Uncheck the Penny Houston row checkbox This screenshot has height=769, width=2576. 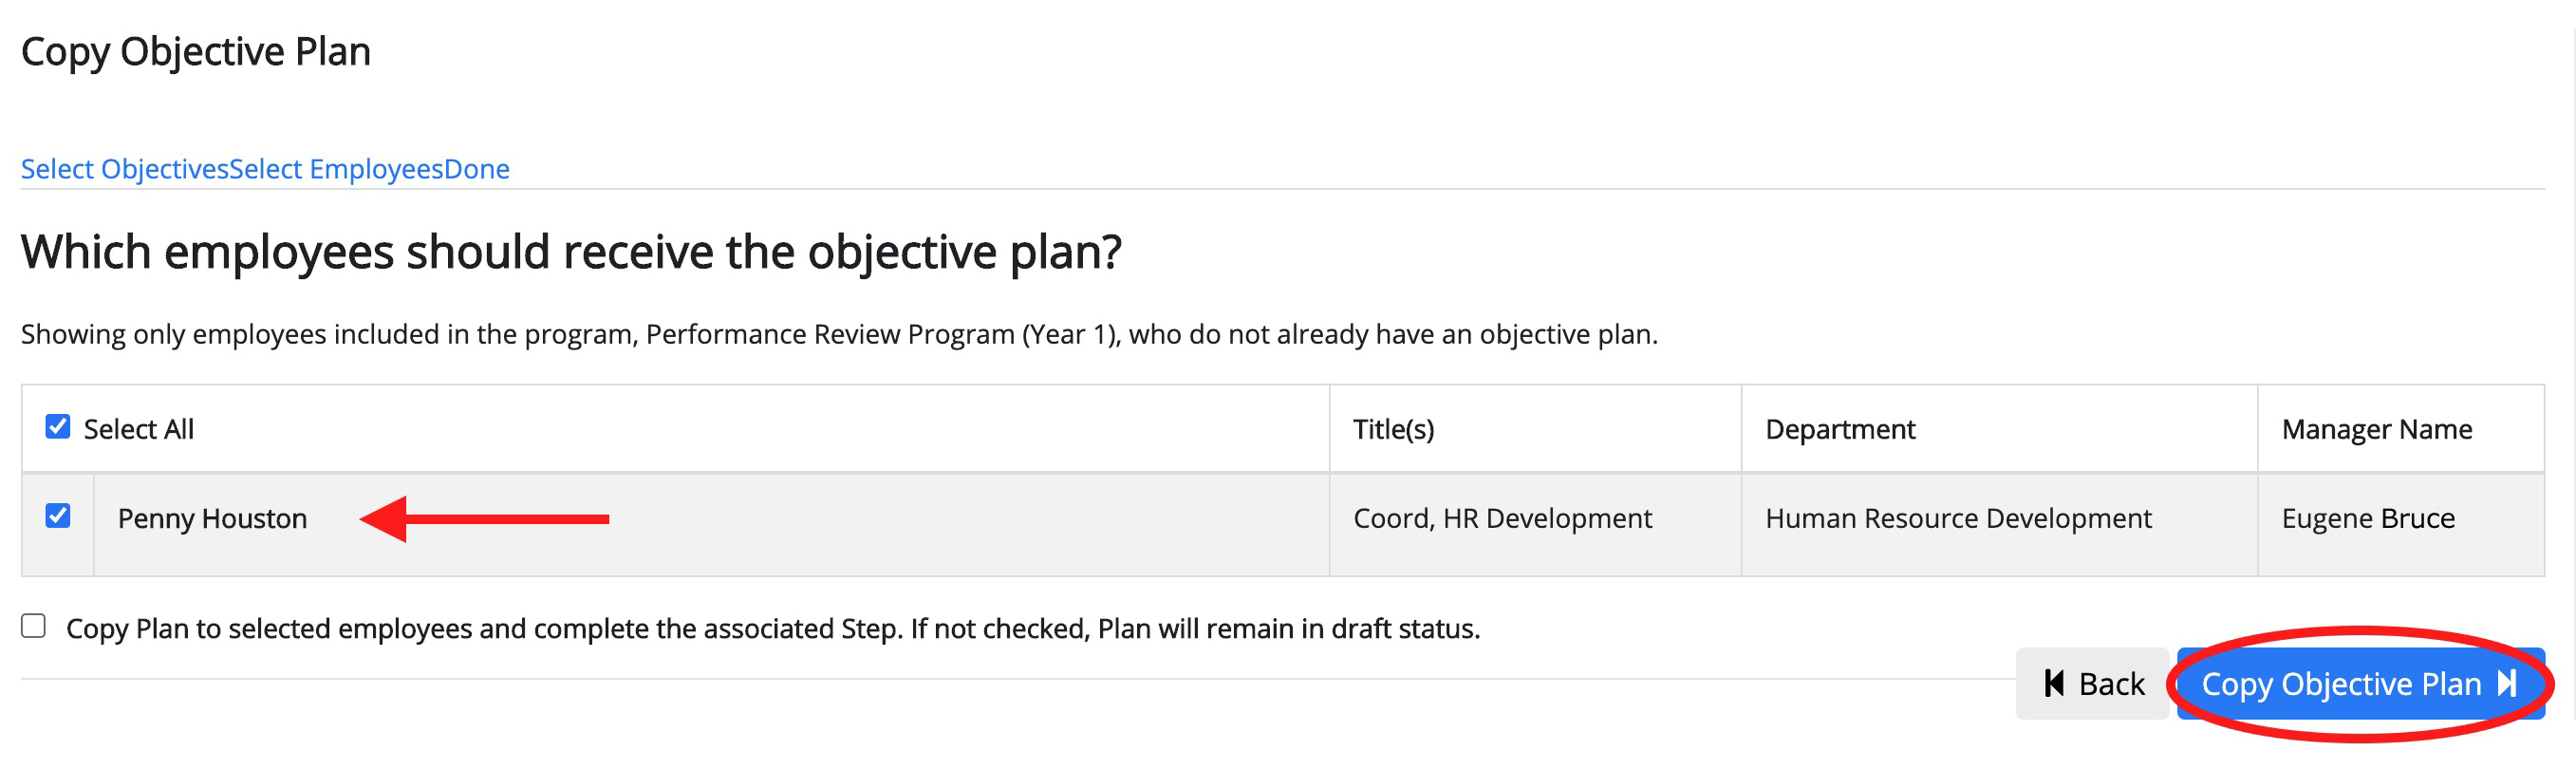click(58, 516)
